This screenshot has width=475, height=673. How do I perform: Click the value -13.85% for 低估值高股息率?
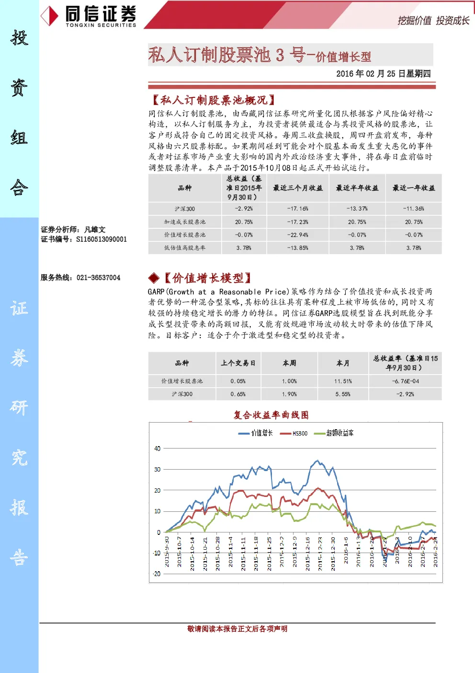pyautogui.click(x=298, y=248)
